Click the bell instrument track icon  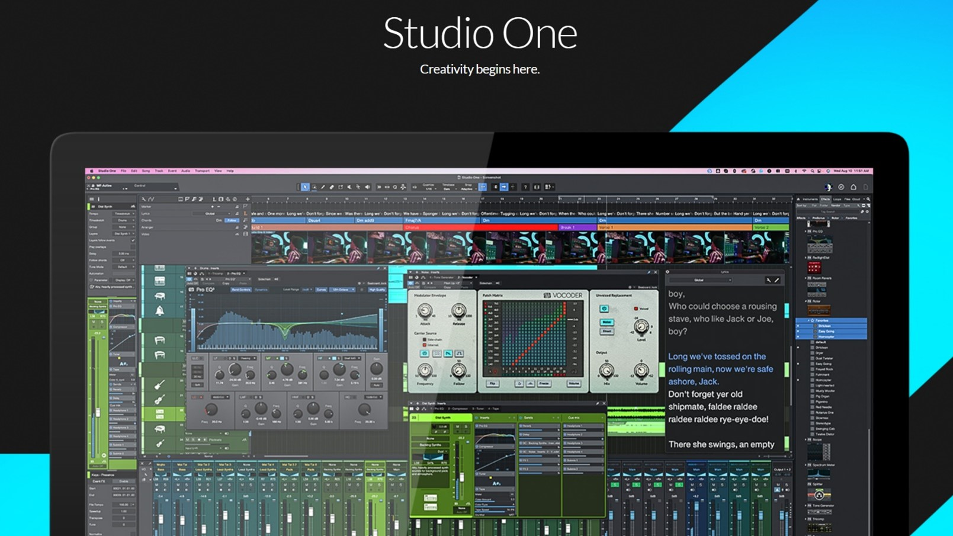(160, 310)
